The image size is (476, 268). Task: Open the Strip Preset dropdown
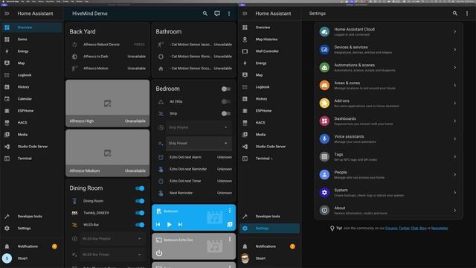tap(199, 143)
